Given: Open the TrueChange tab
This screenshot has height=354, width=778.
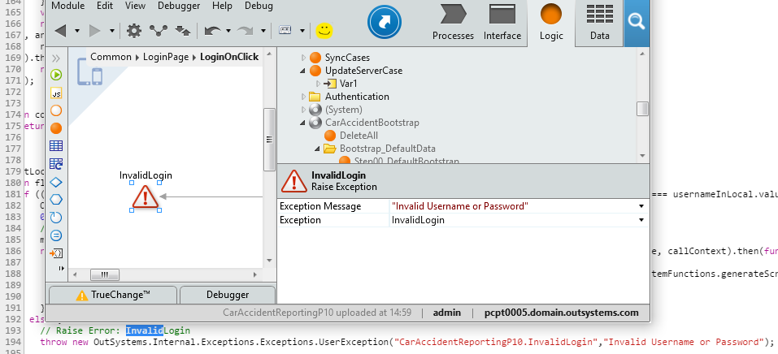Looking at the screenshot, I should pyautogui.click(x=113, y=295).
